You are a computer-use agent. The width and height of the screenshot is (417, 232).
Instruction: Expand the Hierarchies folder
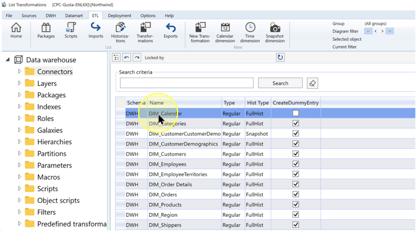click(x=19, y=141)
